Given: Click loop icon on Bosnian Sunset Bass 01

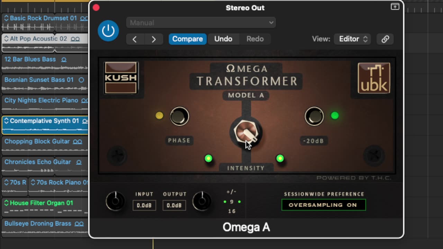Looking at the screenshot, I should (x=81, y=80).
